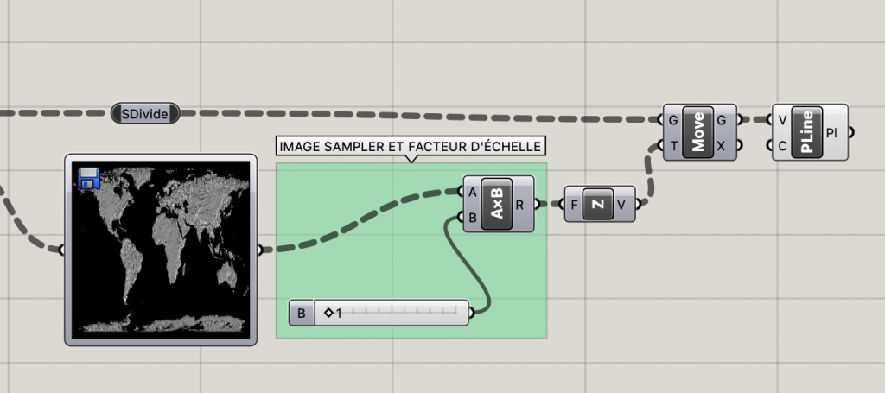The width and height of the screenshot is (885, 393).
Task: Click the C input of the PLine component
Action: point(782,145)
